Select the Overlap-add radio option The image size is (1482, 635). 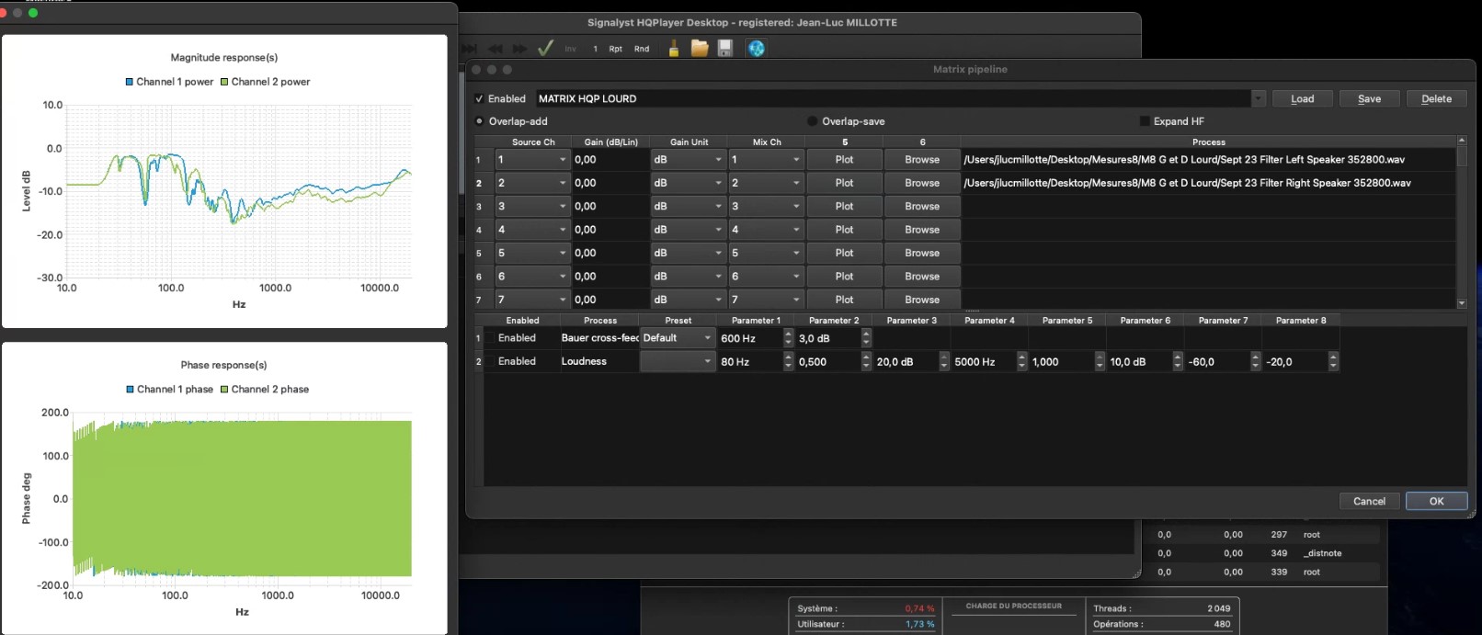(x=479, y=121)
